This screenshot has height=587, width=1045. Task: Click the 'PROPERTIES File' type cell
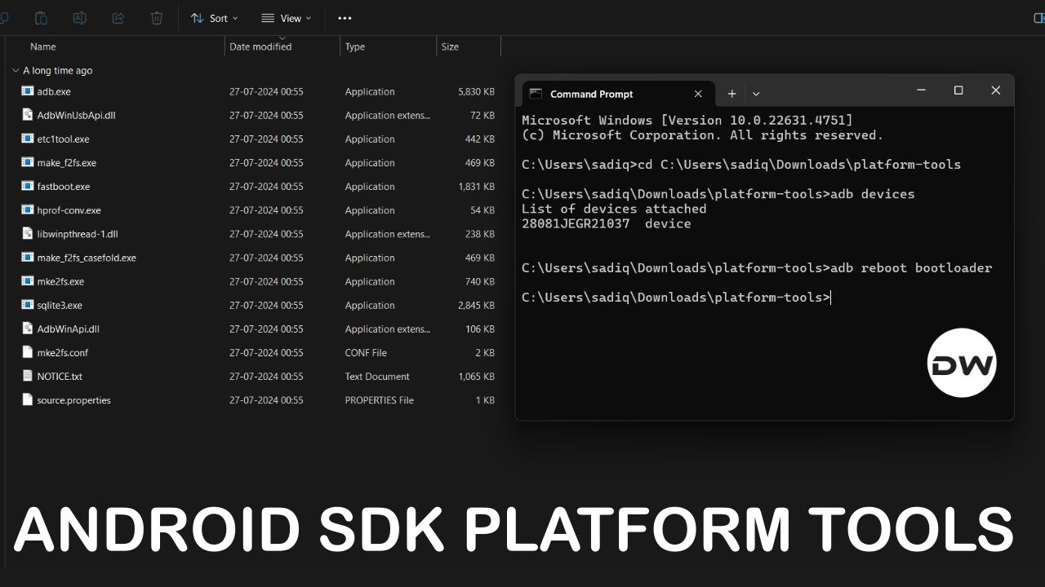(x=380, y=399)
